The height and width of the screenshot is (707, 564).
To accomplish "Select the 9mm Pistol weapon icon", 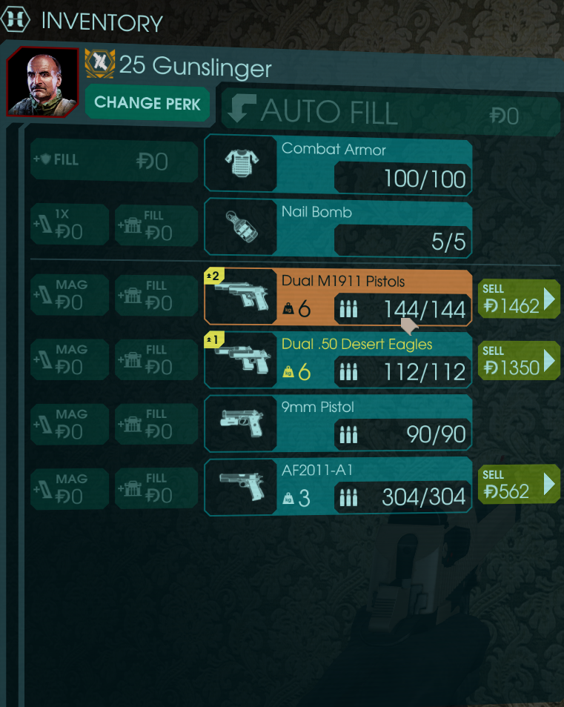I will pos(241,423).
